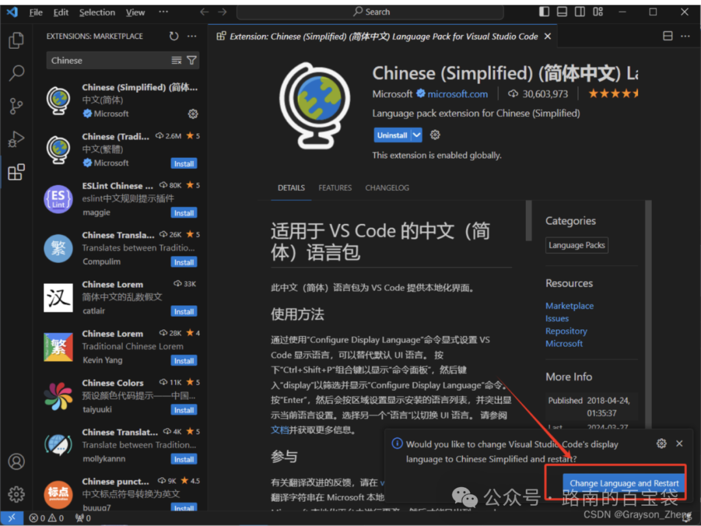The width and height of the screenshot is (701, 526).
Task: Open errors and warnings in status bar
Action: coord(47,518)
